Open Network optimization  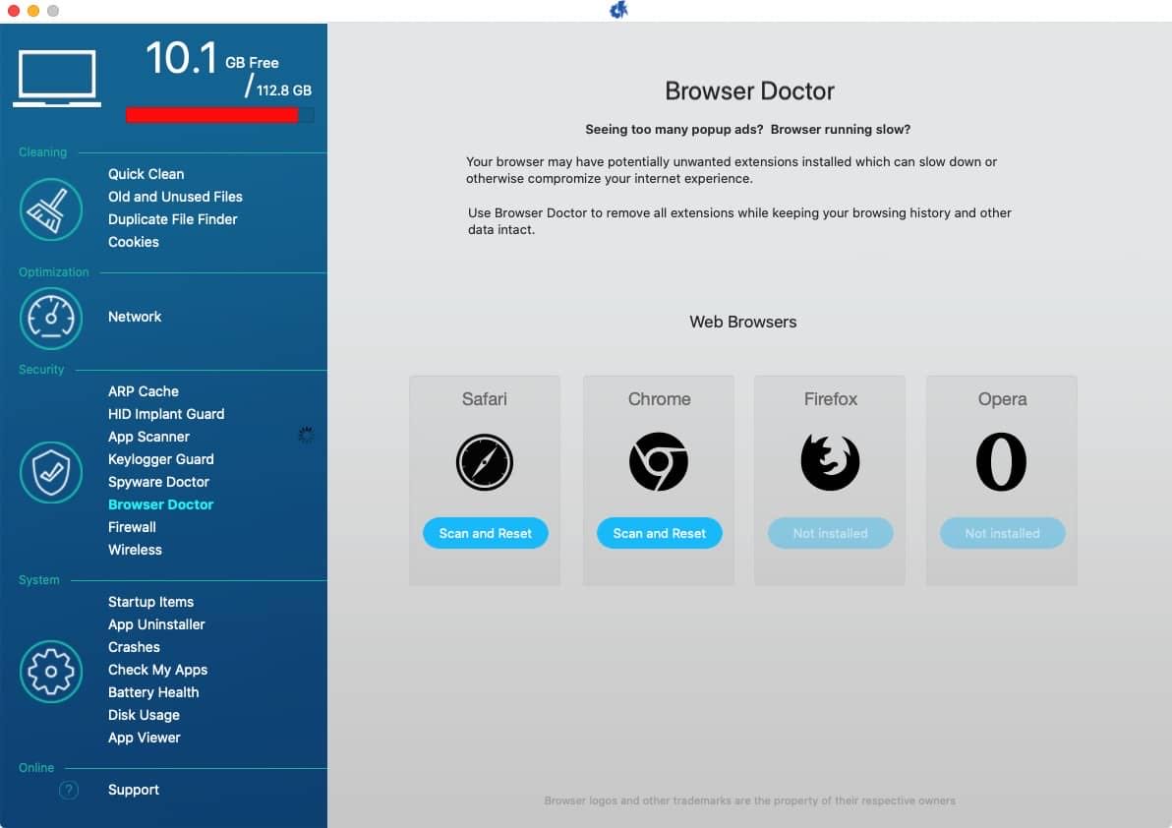(135, 317)
